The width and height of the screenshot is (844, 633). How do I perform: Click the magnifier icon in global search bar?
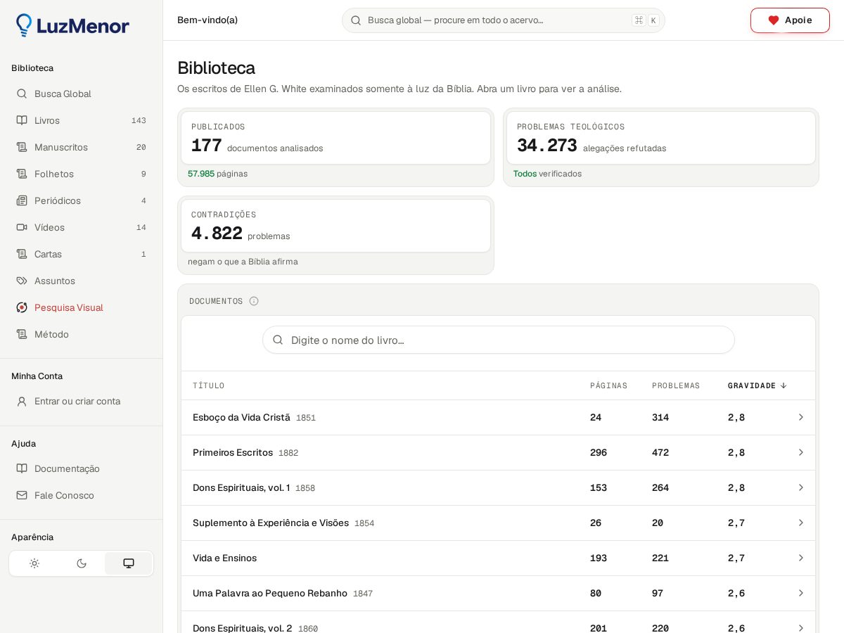point(356,20)
